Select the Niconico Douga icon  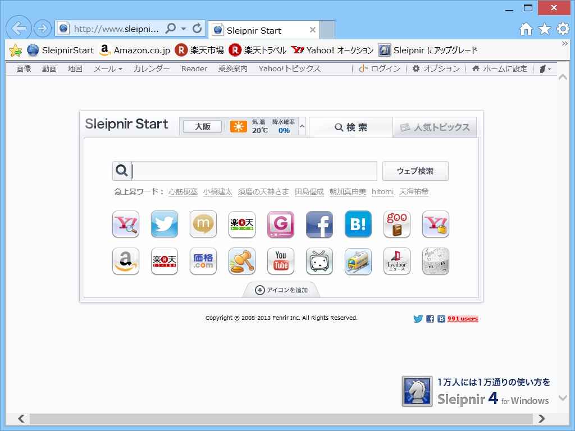point(319,261)
